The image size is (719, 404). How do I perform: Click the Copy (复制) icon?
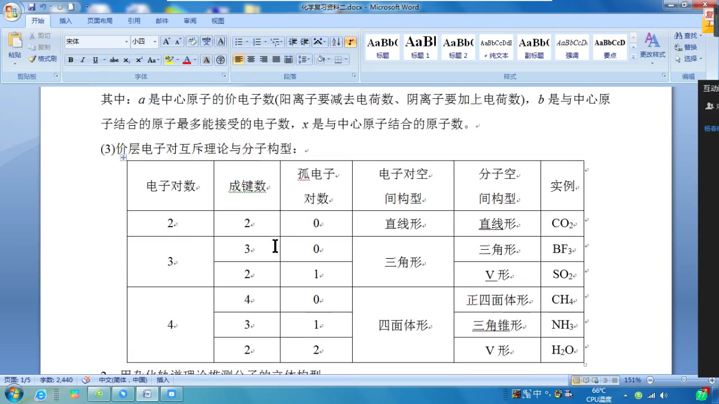[x=33, y=47]
